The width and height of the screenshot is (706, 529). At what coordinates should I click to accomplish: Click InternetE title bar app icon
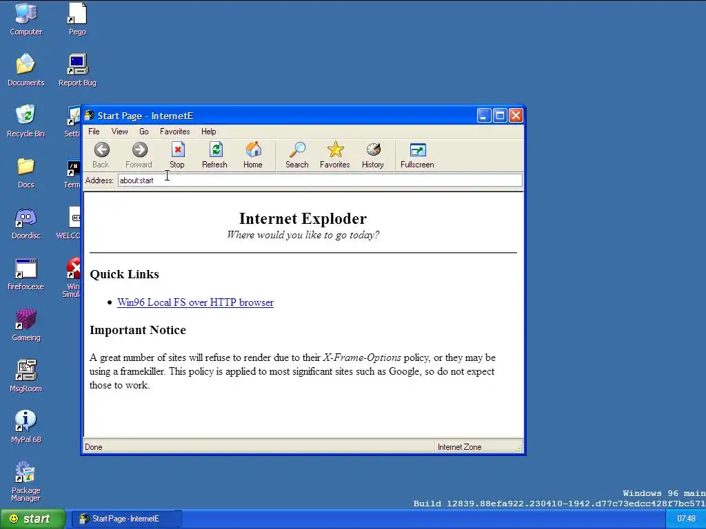89,116
